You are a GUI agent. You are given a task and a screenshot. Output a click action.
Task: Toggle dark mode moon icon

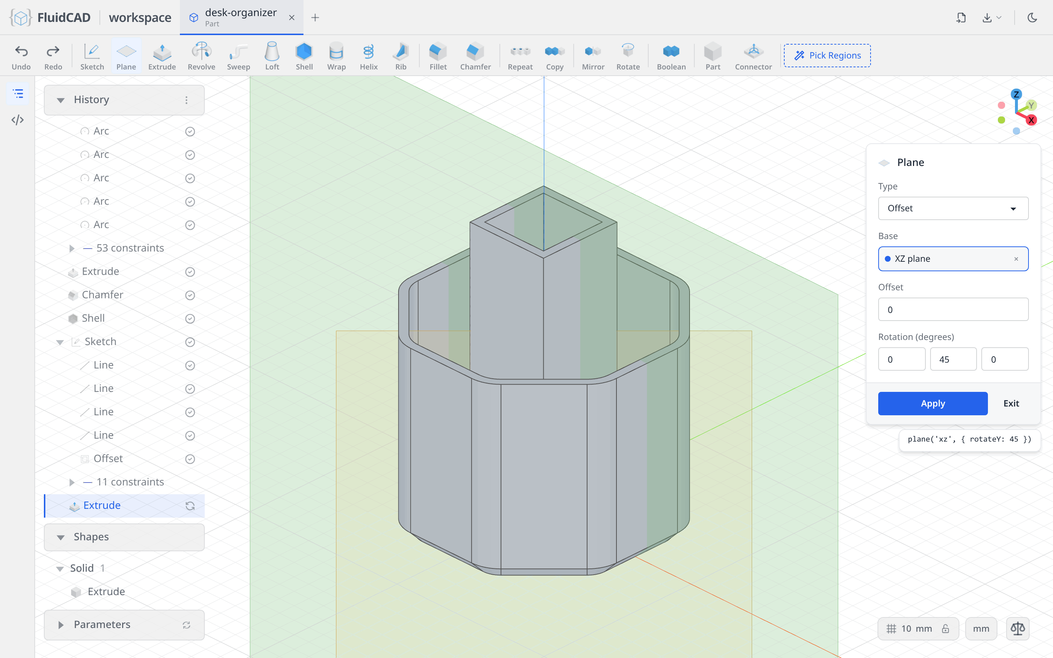click(x=1032, y=18)
